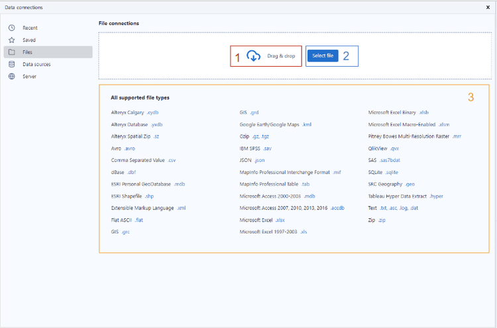Select the .hyper Tableau extension link
Image resolution: width=497 pixels, height=328 pixels.
(436, 196)
